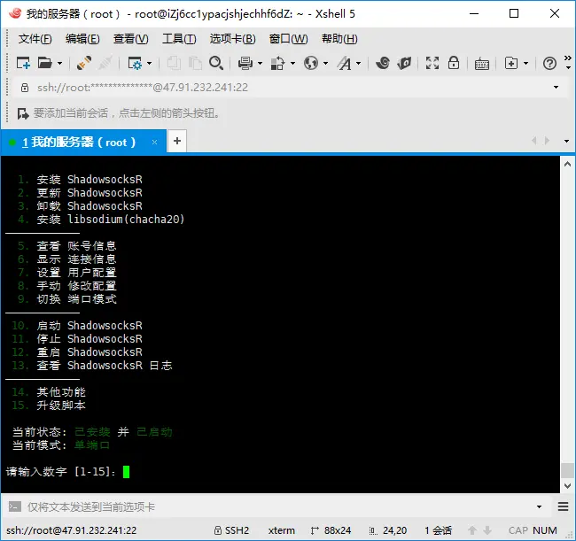Click the terminal line 14. 其他功能
The height and width of the screenshot is (541, 576).
(x=49, y=392)
